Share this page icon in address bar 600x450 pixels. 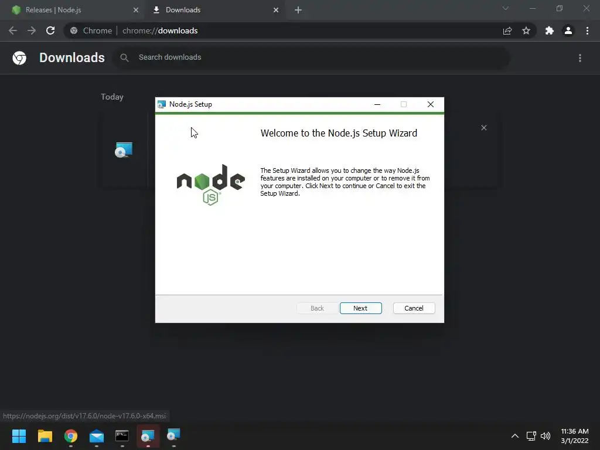[507, 30]
